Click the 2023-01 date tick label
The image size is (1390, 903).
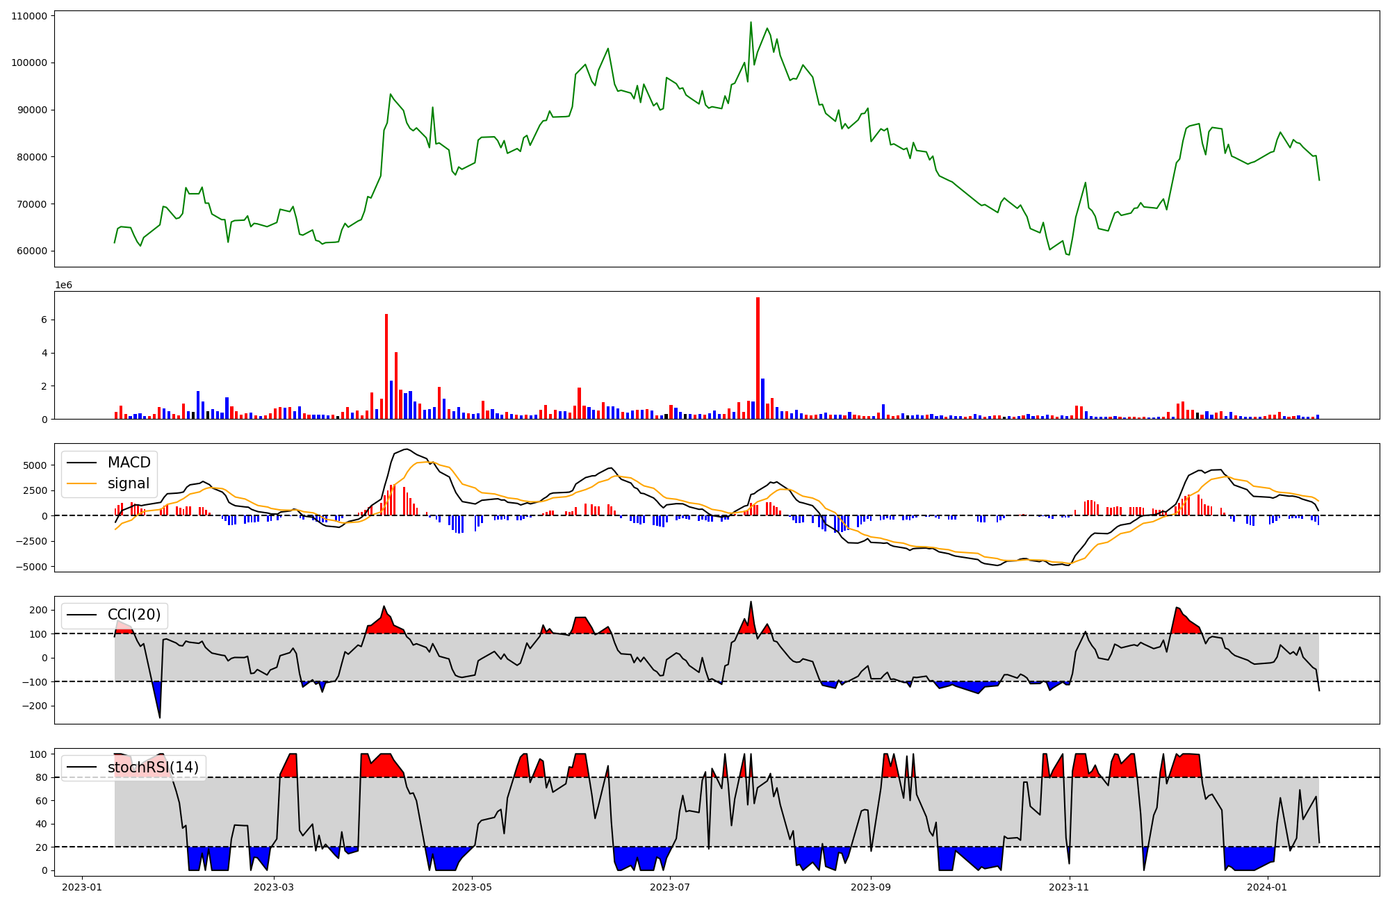coord(82,887)
